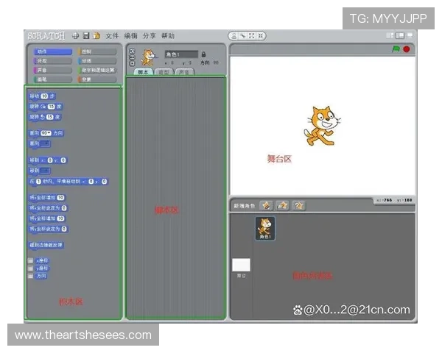The image size is (442, 353).
Task: Click the green flag to start scripts
Action: pyautogui.click(x=396, y=49)
